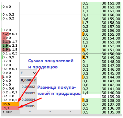
Task: Click price level 30 138,00
Action: click(x=111, y=100)
